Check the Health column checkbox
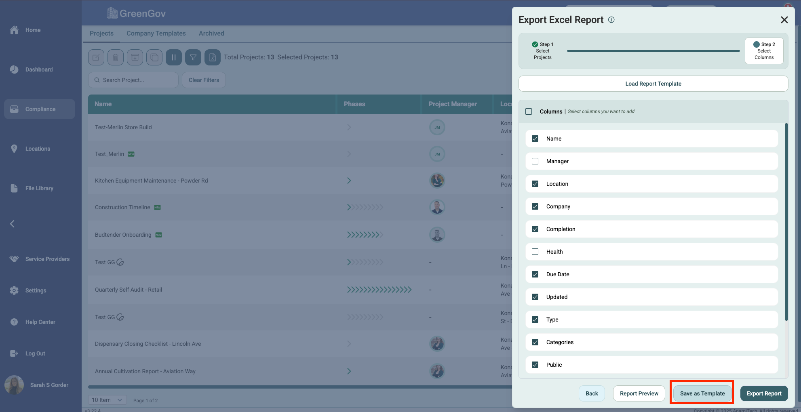Screen dimensions: 801x412 tap(535, 252)
